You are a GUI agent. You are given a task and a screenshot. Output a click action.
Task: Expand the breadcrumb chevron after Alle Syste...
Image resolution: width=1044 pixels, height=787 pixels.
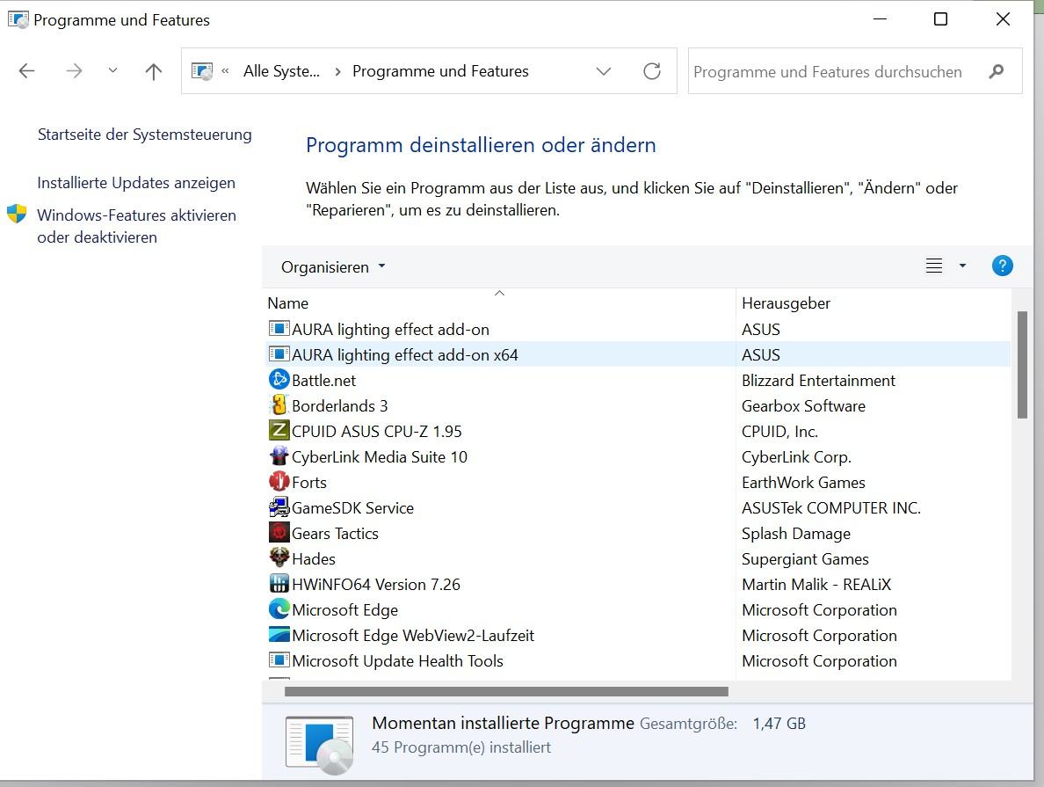tap(337, 72)
